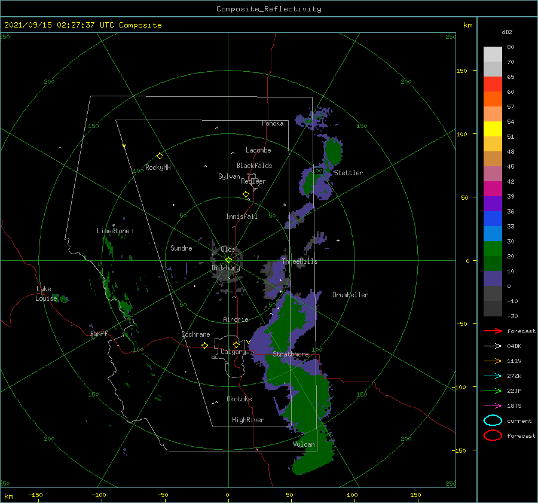The height and width of the screenshot is (503, 538).
Task: Click the RedDeer city label
Action: (253, 181)
